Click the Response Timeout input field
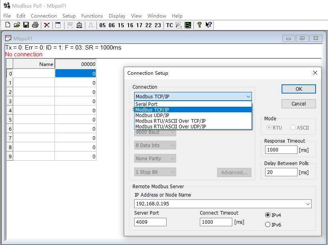 [x=281, y=149]
